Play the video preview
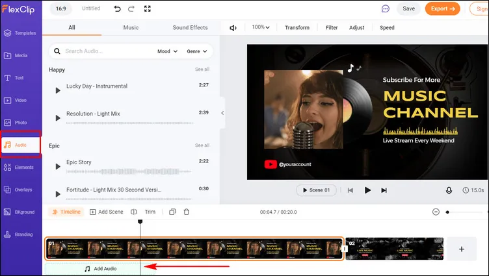This screenshot has height=276, width=489. [367, 190]
